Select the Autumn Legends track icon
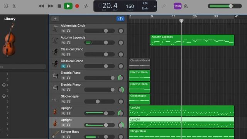This screenshot has width=247, height=139. click(x=55, y=40)
